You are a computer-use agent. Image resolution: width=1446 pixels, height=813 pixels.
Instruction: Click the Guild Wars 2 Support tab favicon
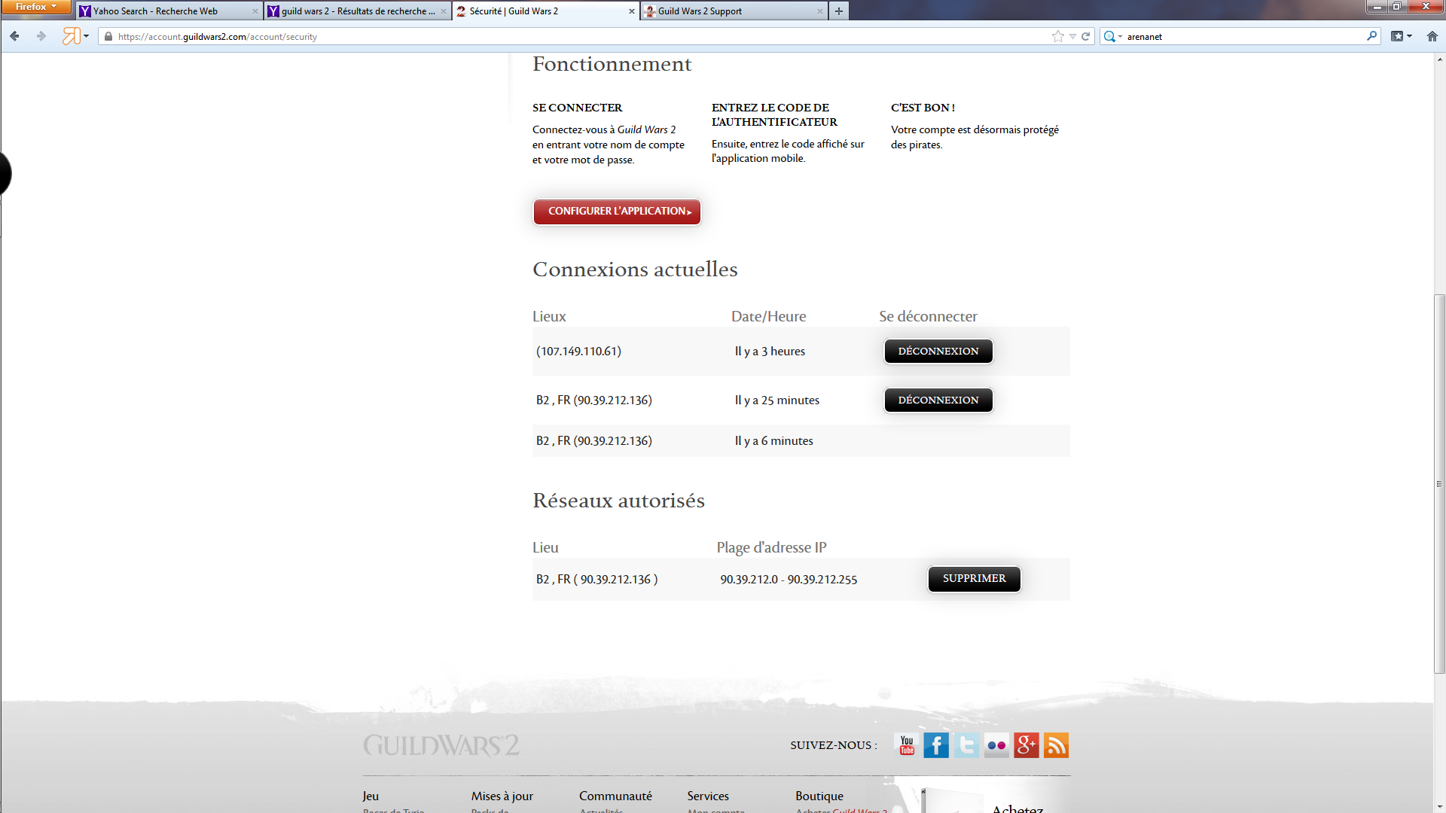pos(650,11)
